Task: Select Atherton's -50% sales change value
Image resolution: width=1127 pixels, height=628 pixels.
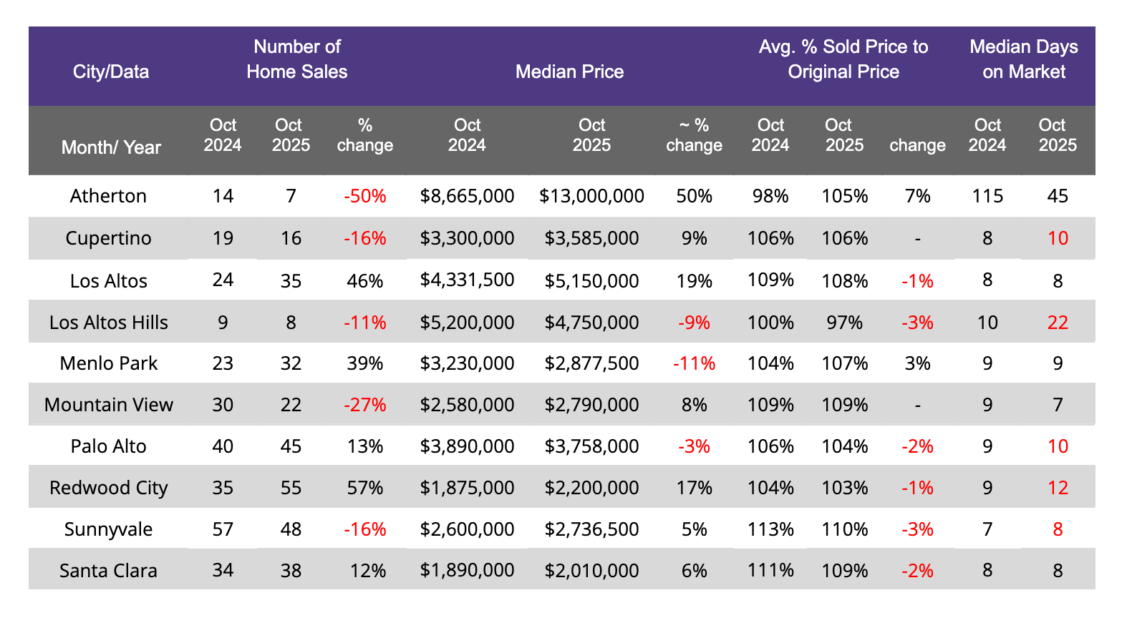Action: coord(364,196)
